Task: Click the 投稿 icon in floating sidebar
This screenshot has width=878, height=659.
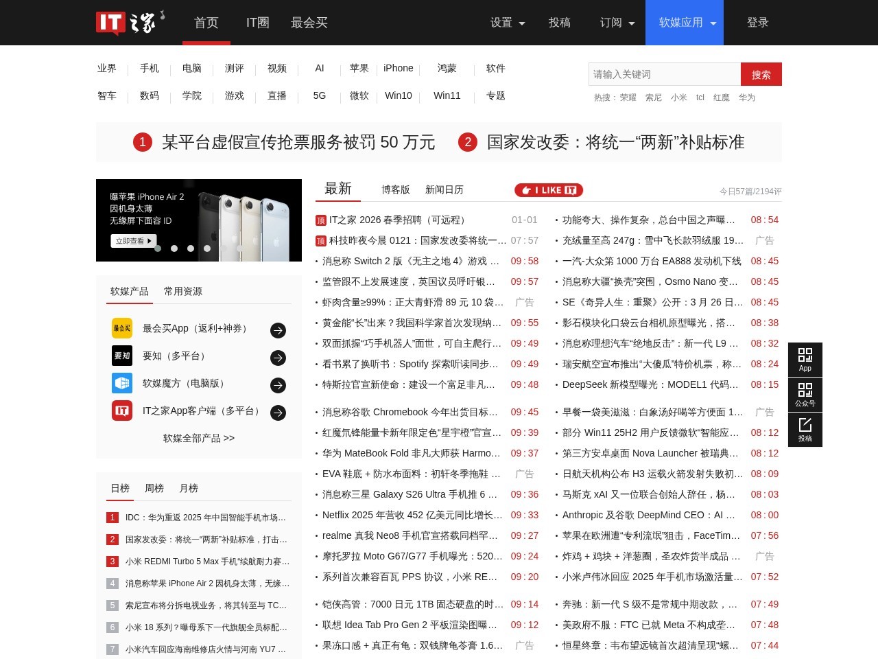Action: pos(805,430)
